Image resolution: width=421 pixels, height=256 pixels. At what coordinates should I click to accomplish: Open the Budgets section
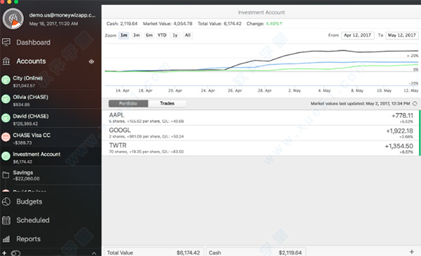[x=29, y=201]
